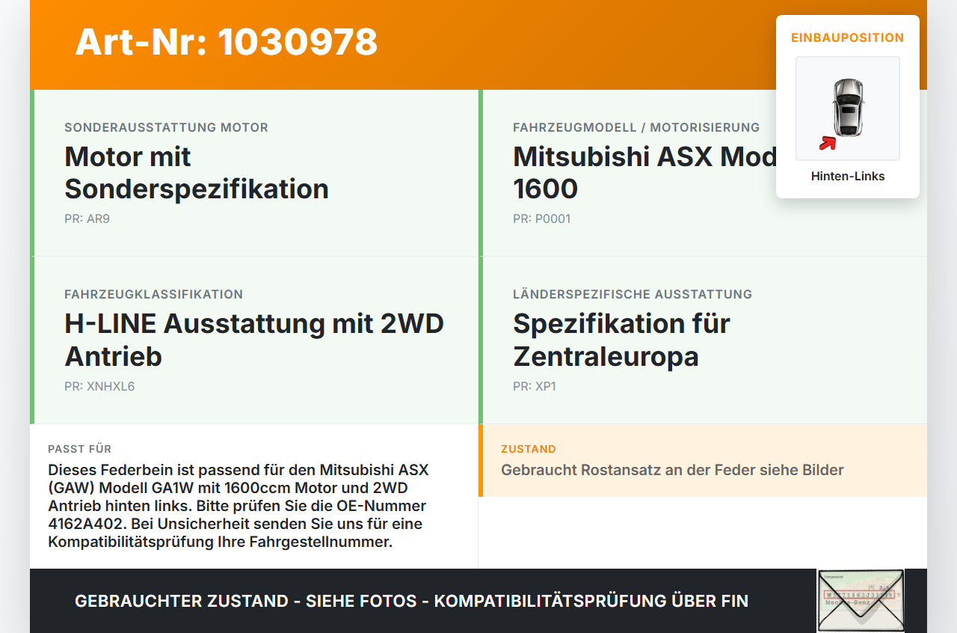Click the GEBRAUCHTER ZUSTAND footer banner text

[411, 601]
